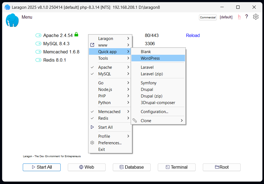Expand the PHP submenu arrow
Image resolution: width=264 pixels, height=184 pixels.
(x=128, y=96)
